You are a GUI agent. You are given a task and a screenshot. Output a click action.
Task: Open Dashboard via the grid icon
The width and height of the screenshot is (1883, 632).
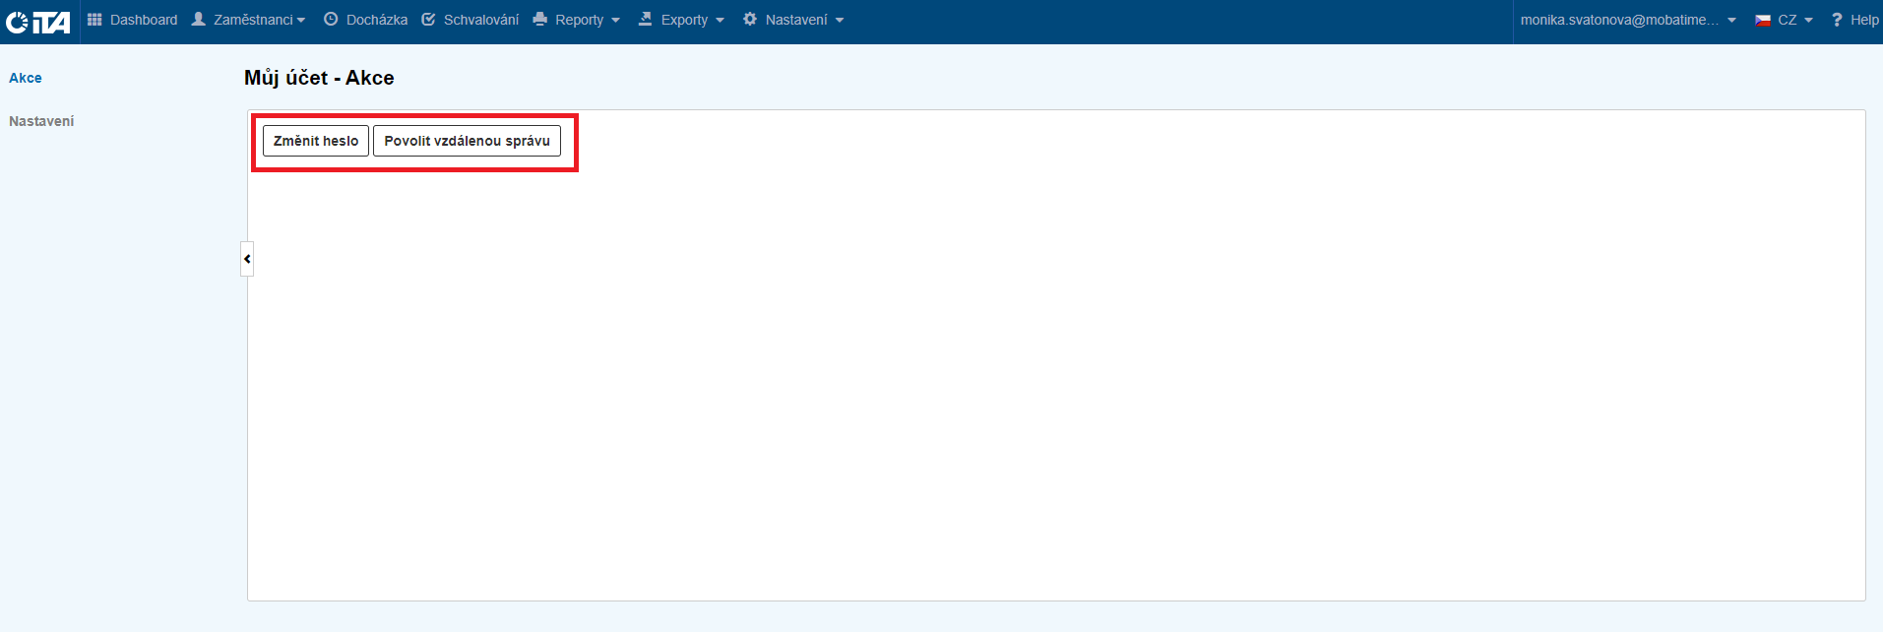tap(94, 20)
